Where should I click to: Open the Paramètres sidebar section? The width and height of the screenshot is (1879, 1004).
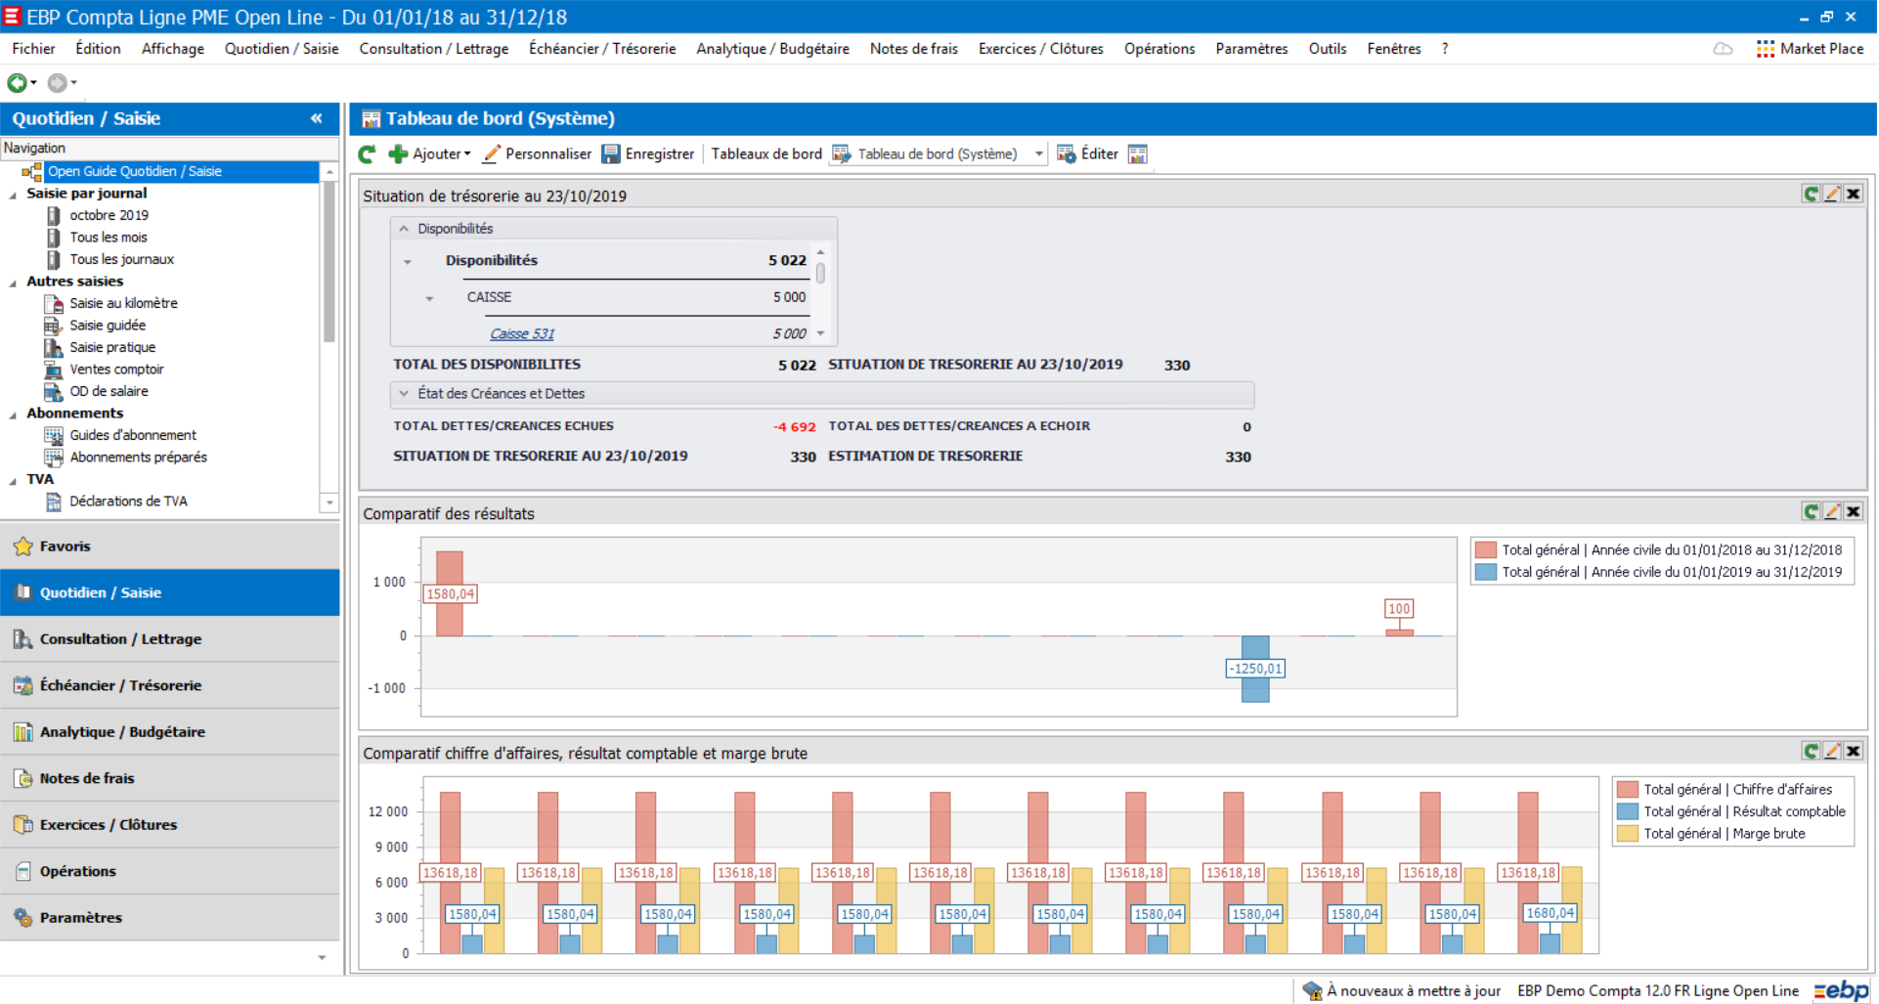[x=170, y=918]
